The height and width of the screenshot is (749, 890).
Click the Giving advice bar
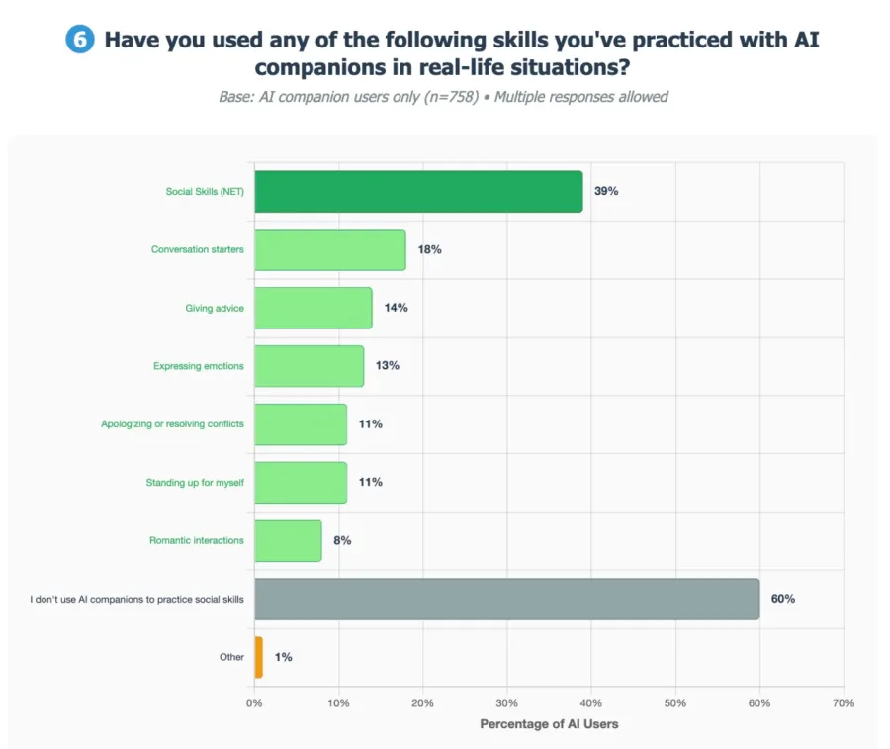point(312,308)
